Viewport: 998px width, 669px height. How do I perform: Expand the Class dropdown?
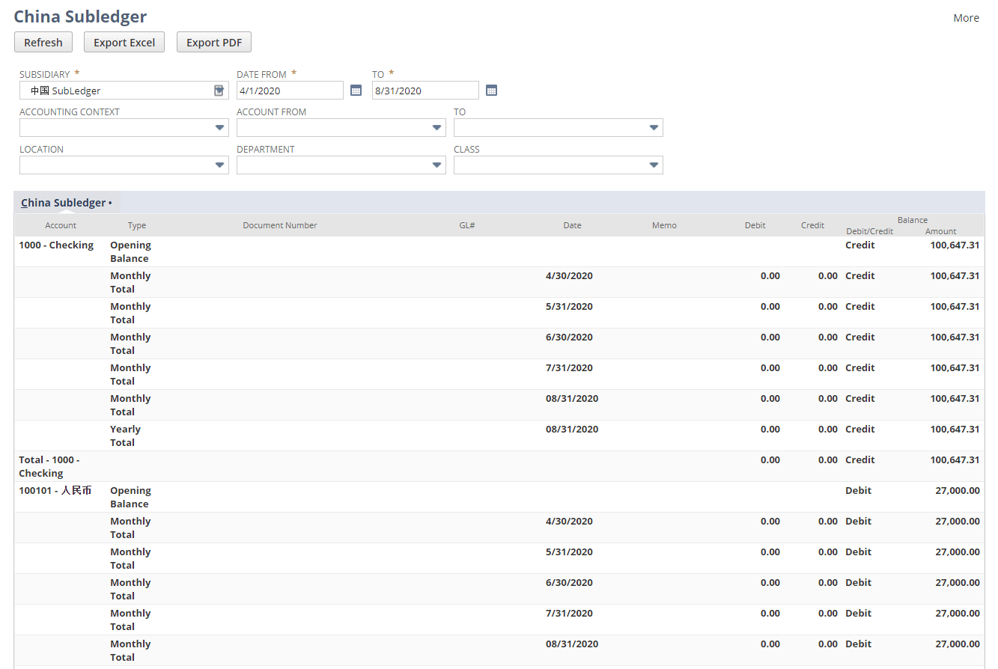[654, 165]
